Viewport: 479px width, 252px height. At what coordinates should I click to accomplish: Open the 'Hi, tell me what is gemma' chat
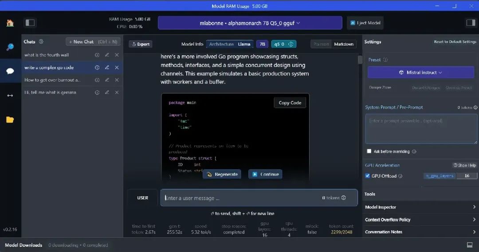50,93
